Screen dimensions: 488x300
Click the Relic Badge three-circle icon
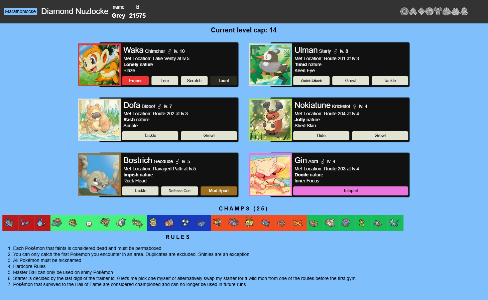coord(438,12)
